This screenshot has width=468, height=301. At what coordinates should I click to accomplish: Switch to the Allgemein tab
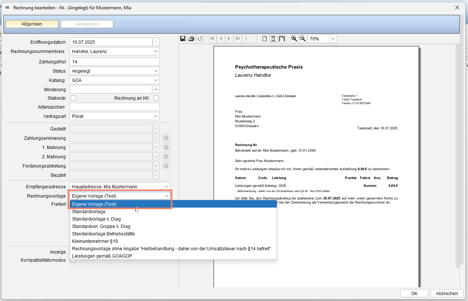click(32, 24)
